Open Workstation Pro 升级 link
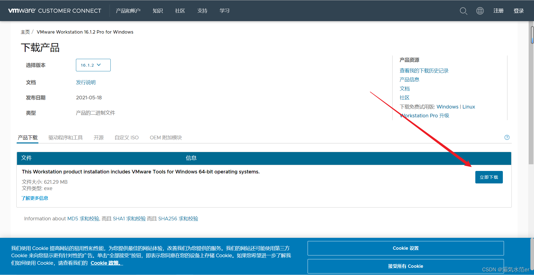 (425, 116)
